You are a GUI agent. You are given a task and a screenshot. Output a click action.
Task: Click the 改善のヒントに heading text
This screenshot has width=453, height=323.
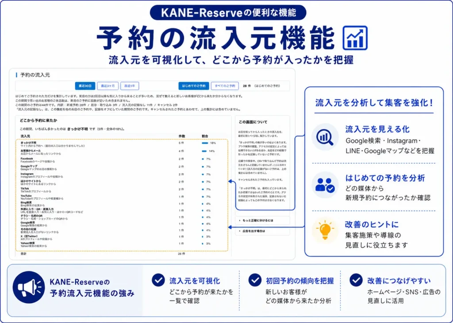click(372, 224)
